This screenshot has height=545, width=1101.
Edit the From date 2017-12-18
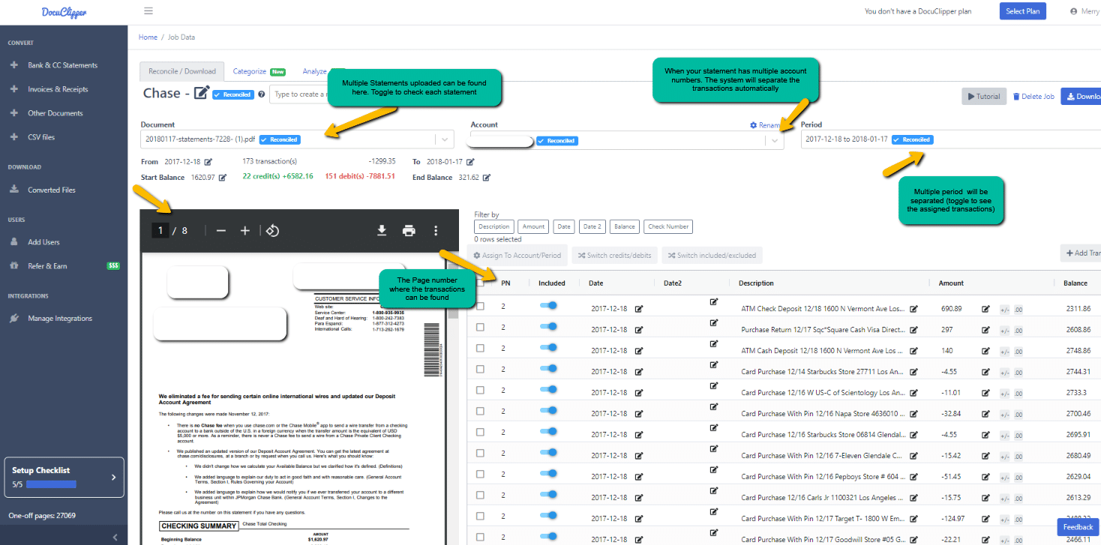[x=208, y=162]
